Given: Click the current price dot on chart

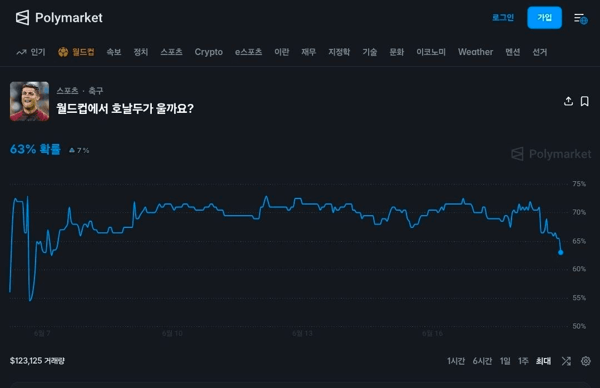Looking at the screenshot, I should pyautogui.click(x=561, y=252).
